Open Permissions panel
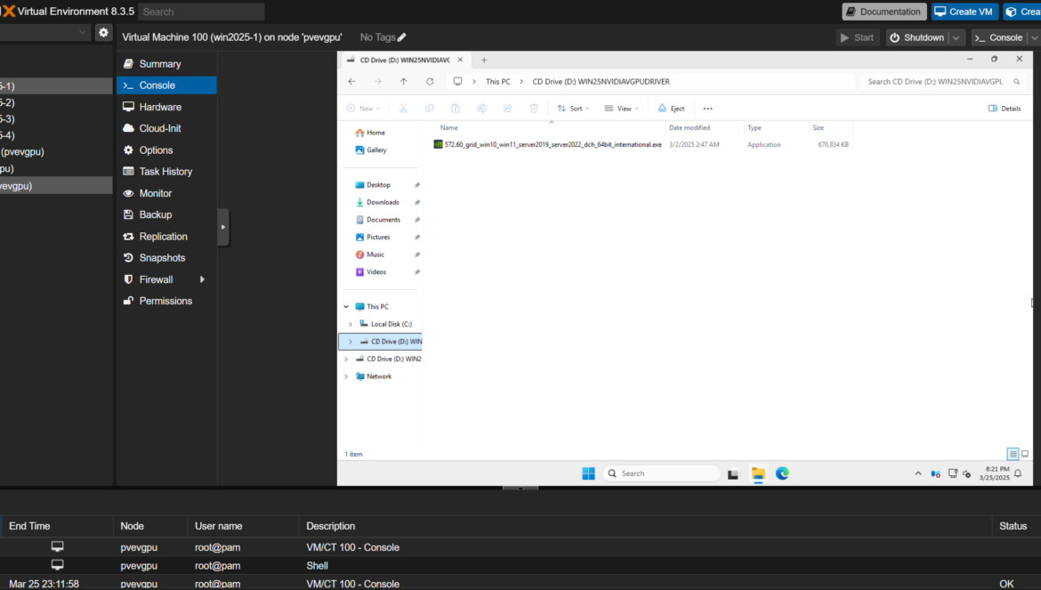Viewport: 1041px width, 590px height. pos(166,301)
